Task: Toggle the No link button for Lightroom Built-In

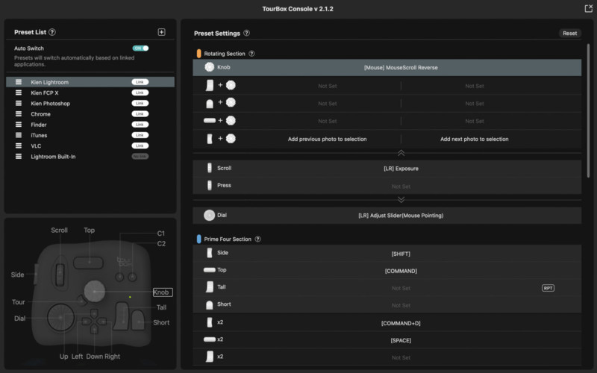Action: (140, 157)
